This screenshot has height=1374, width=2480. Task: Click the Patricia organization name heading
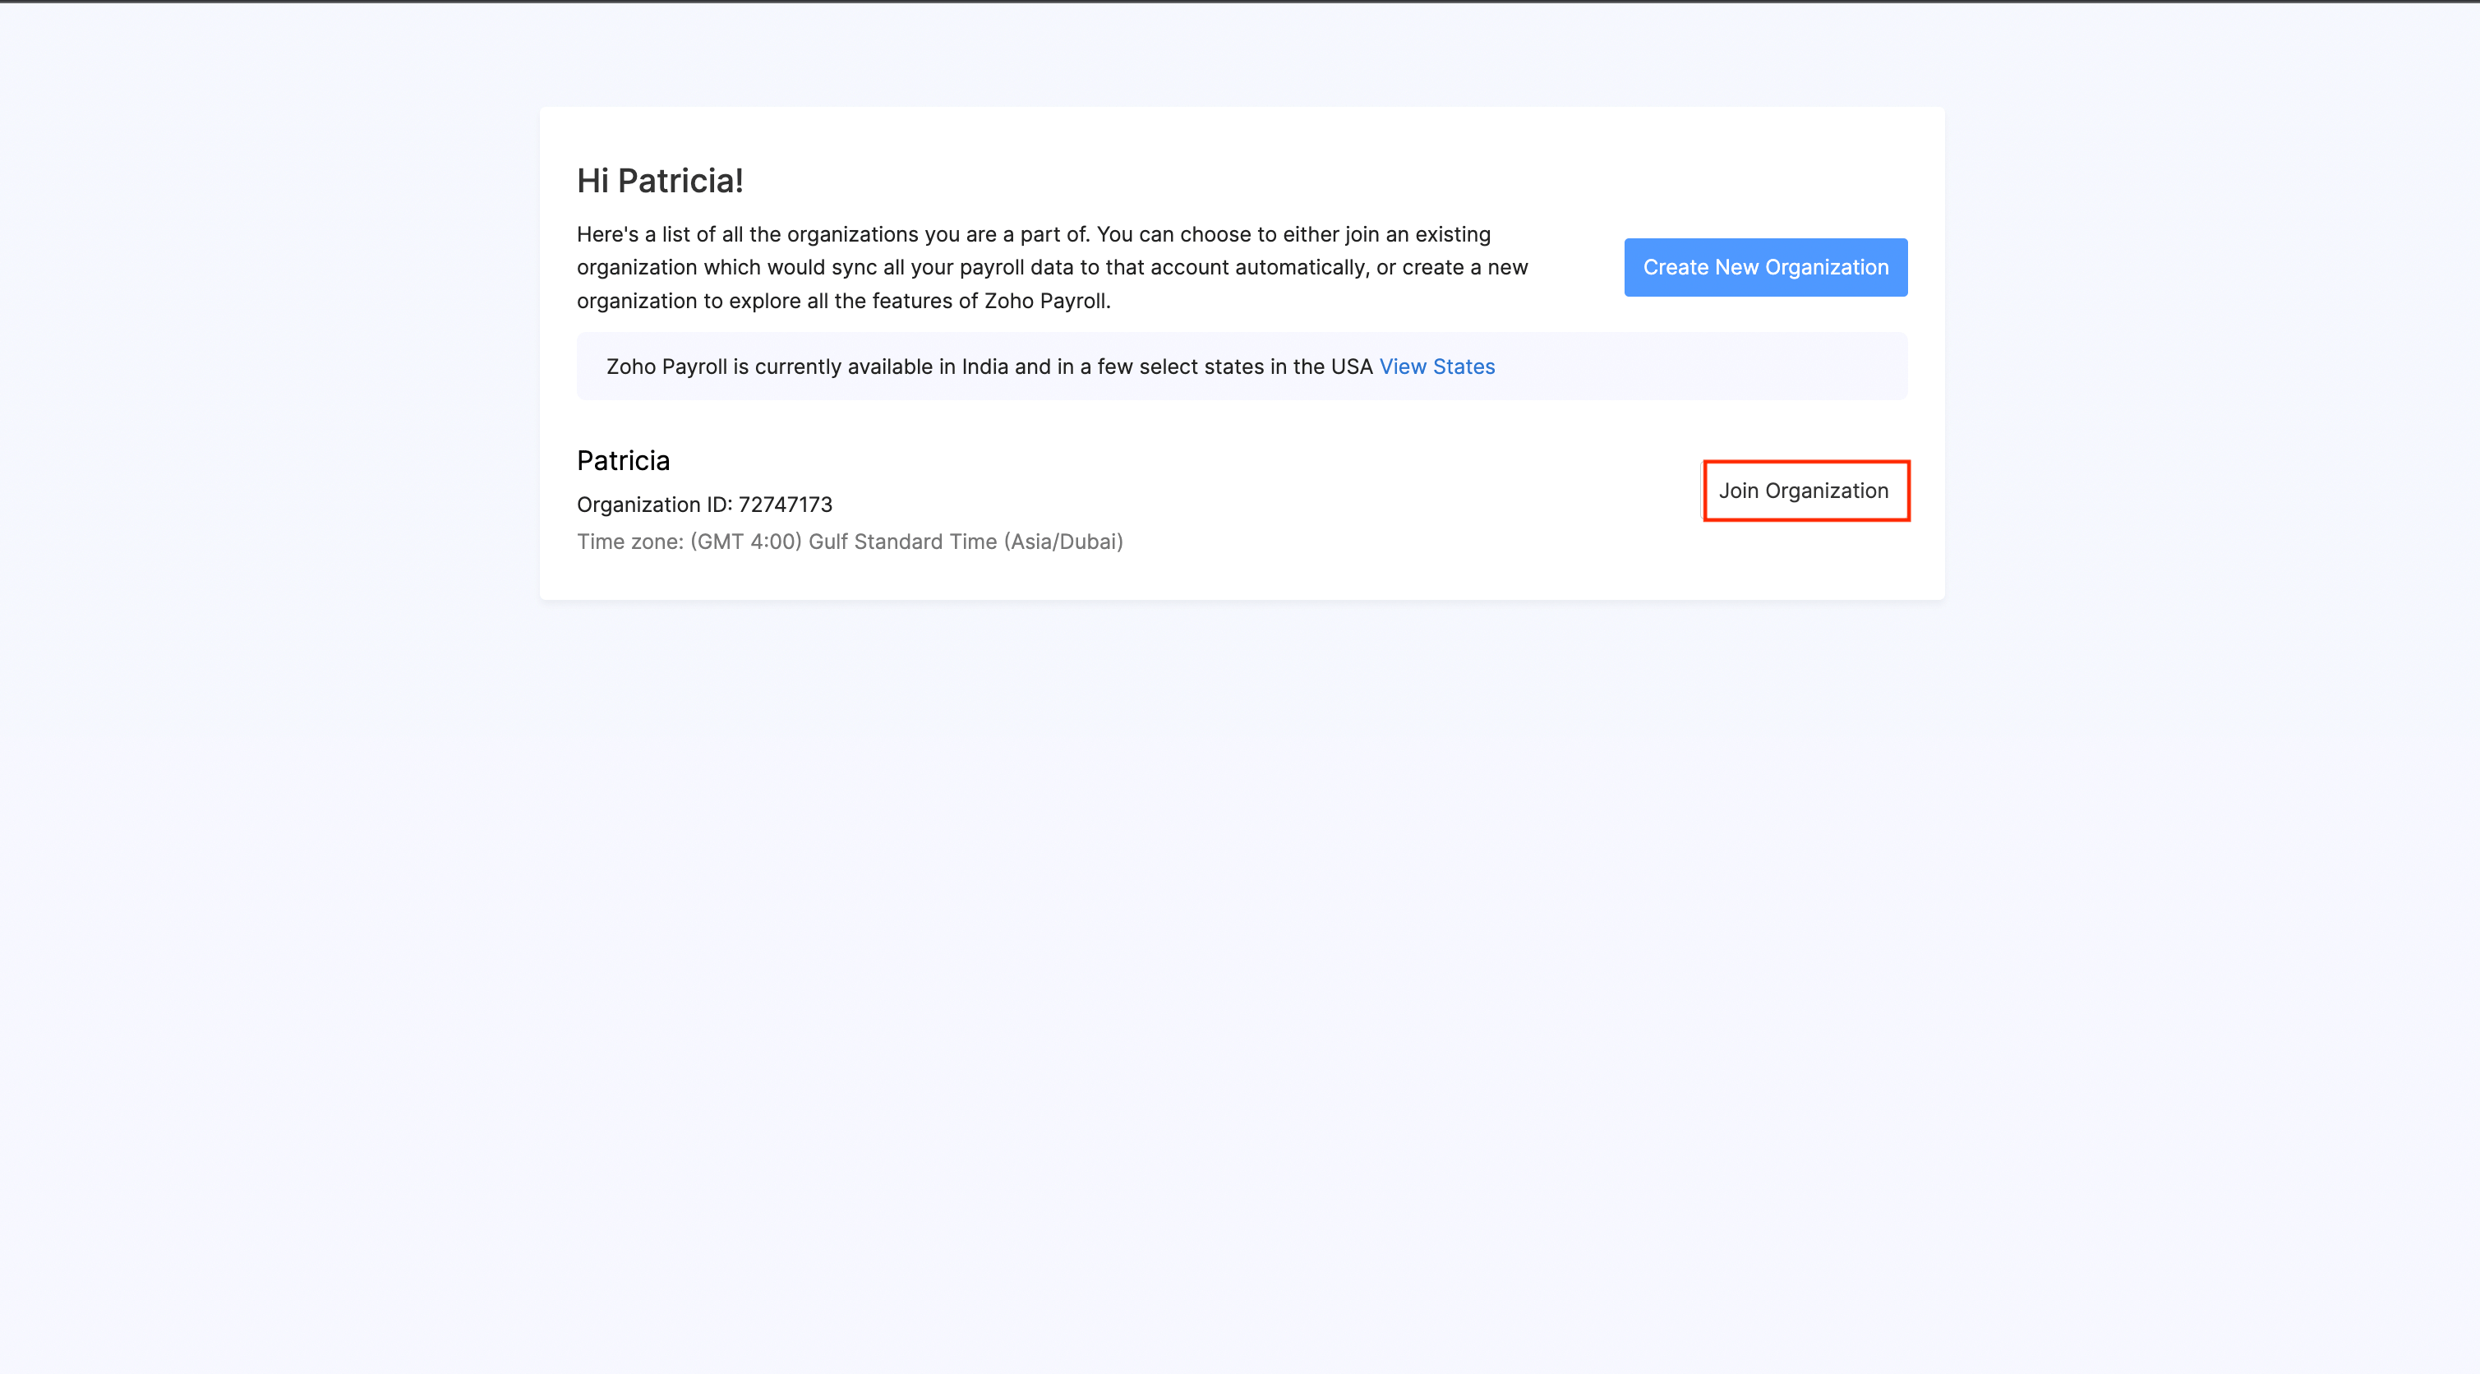pyautogui.click(x=623, y=460)
